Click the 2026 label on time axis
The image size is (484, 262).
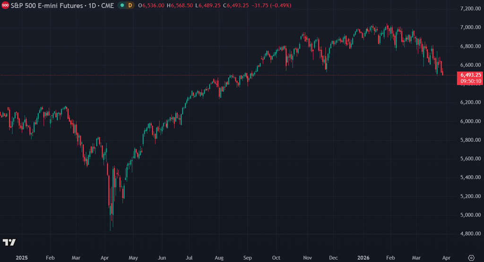point(363,258)
